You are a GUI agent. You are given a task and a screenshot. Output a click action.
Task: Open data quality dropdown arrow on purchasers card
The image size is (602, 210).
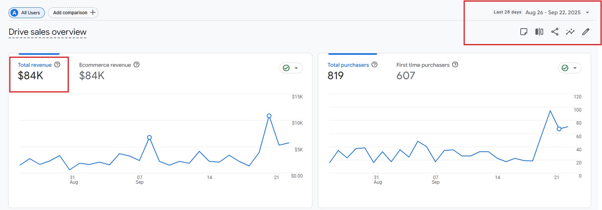(575, 68)
